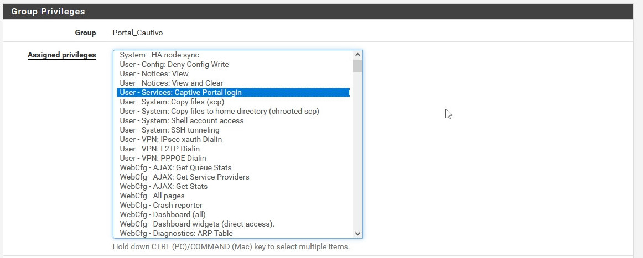The width and height of the screenshot is (643, 258).
Task: Select 'WebCfg - All pages' privilege
Action: click(x=152, y=196)
